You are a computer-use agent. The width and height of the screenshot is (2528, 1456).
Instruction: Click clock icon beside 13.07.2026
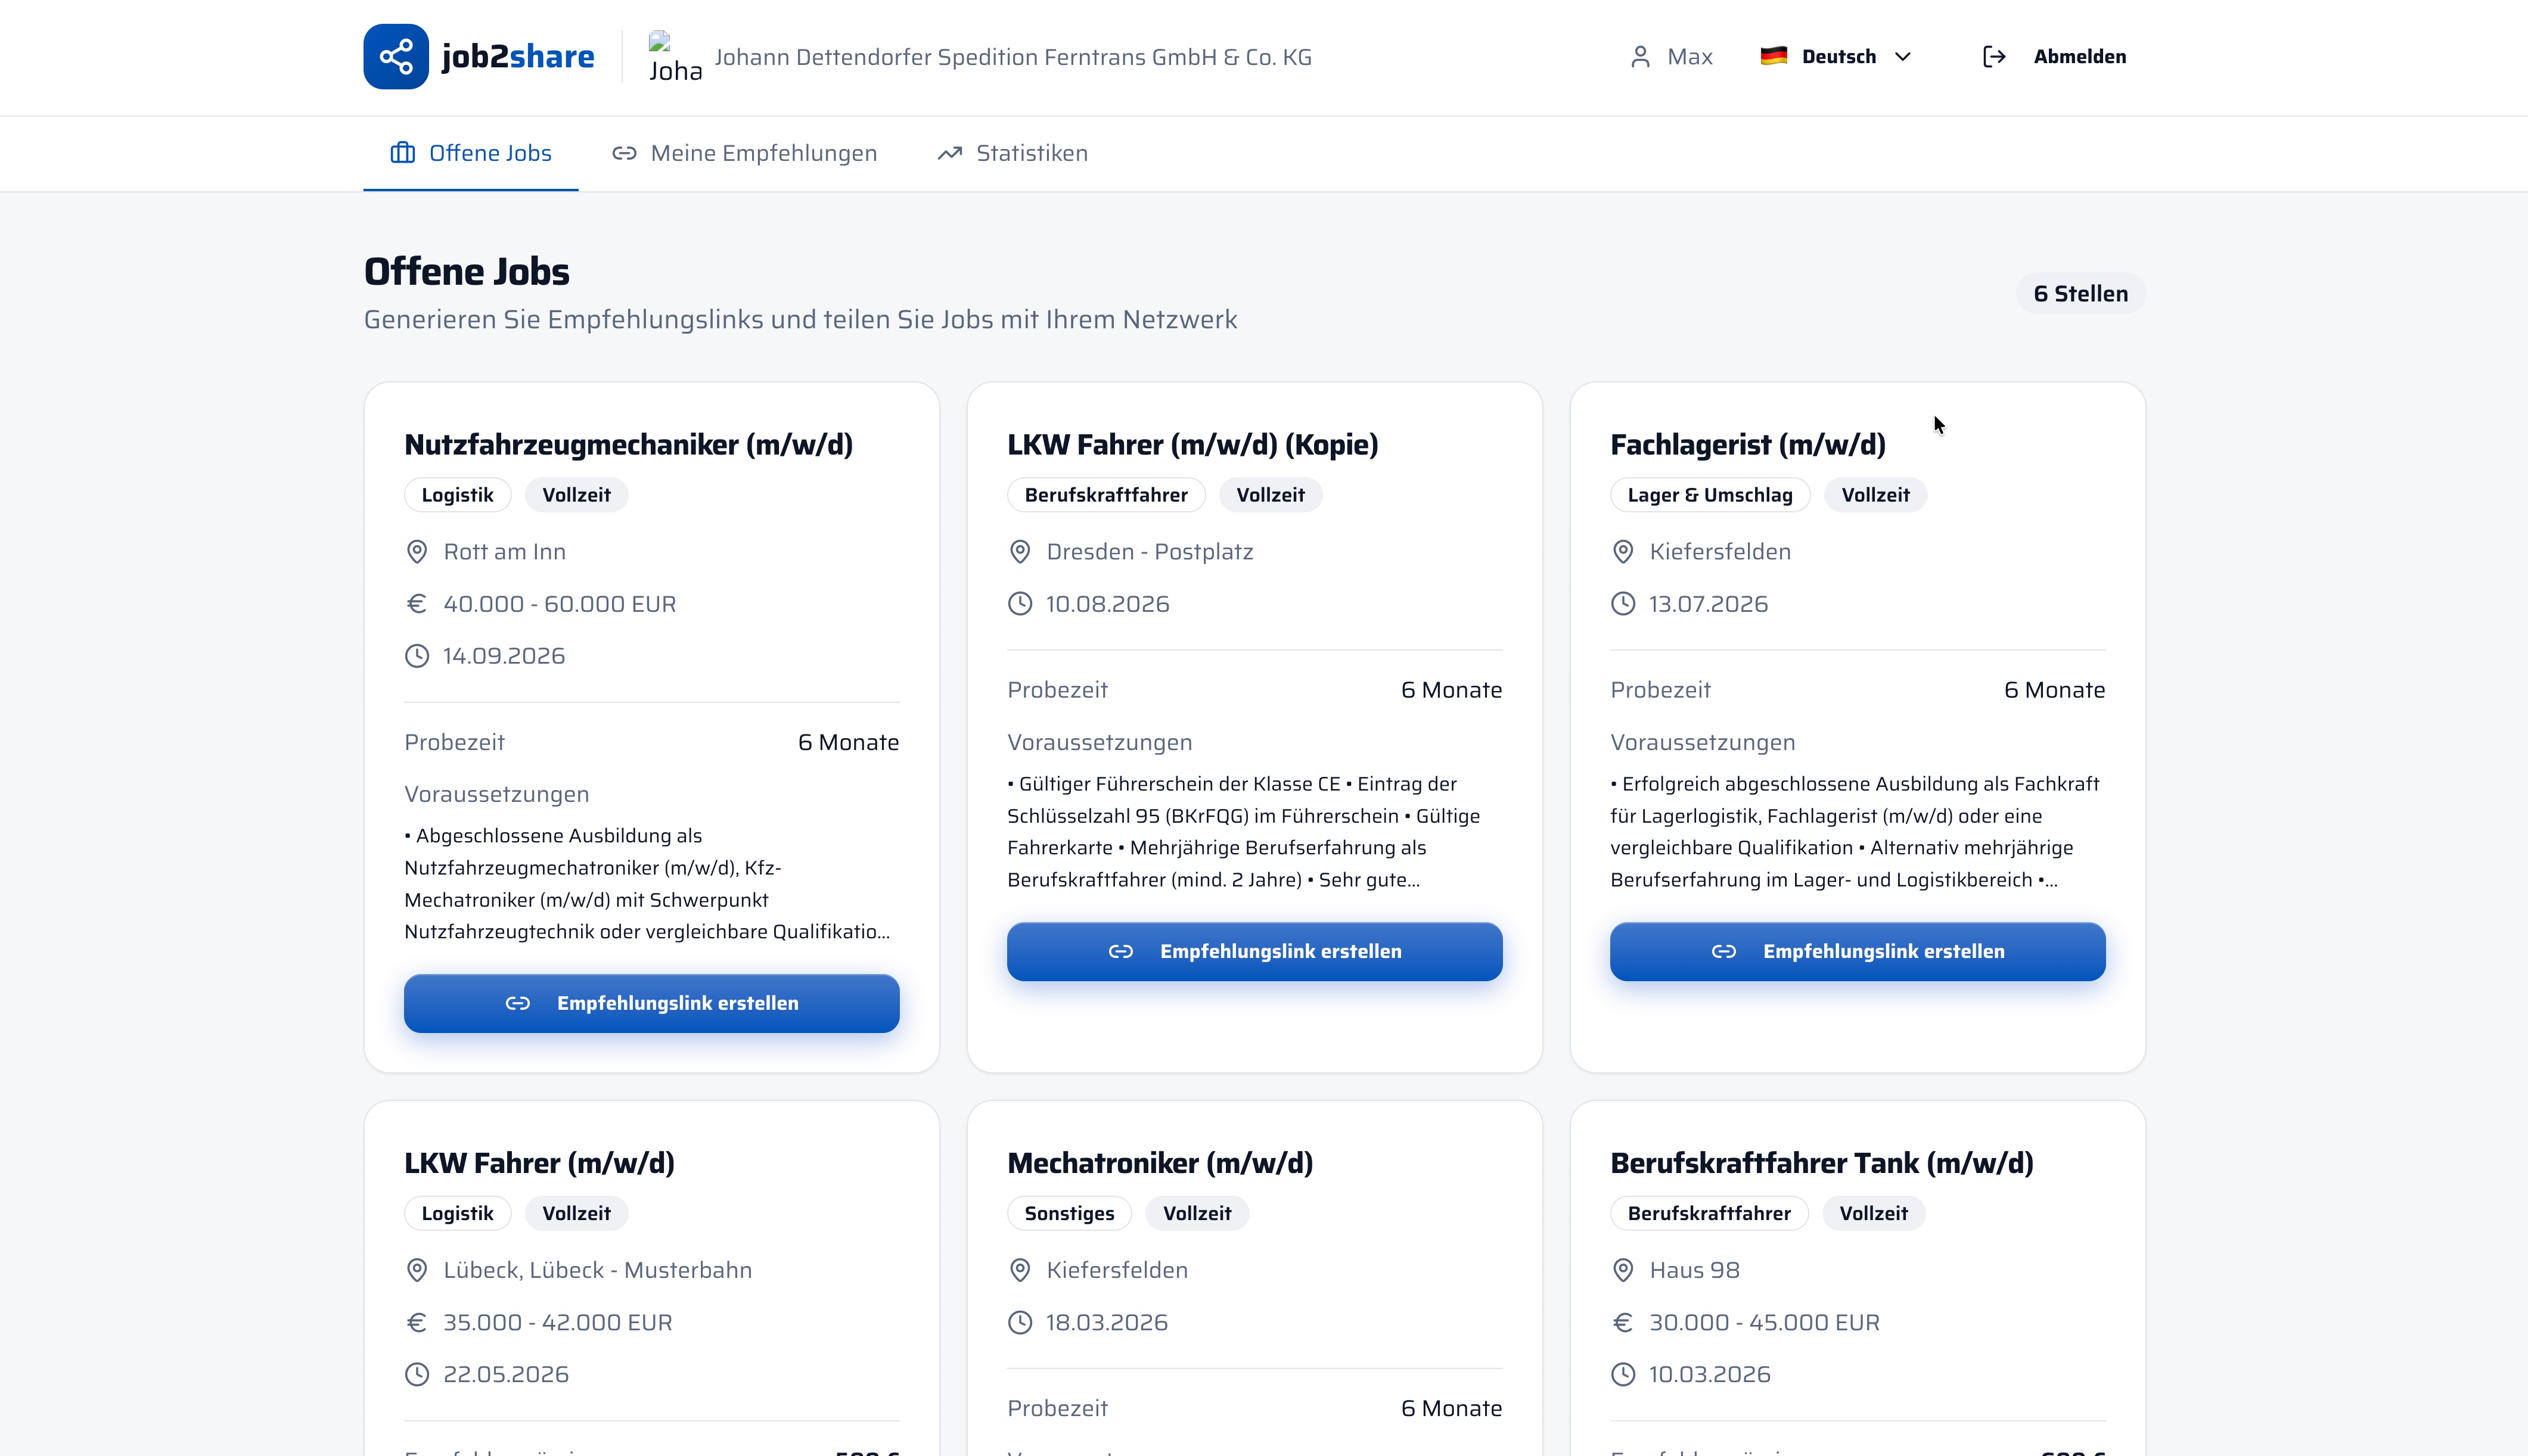(1623, 604)
